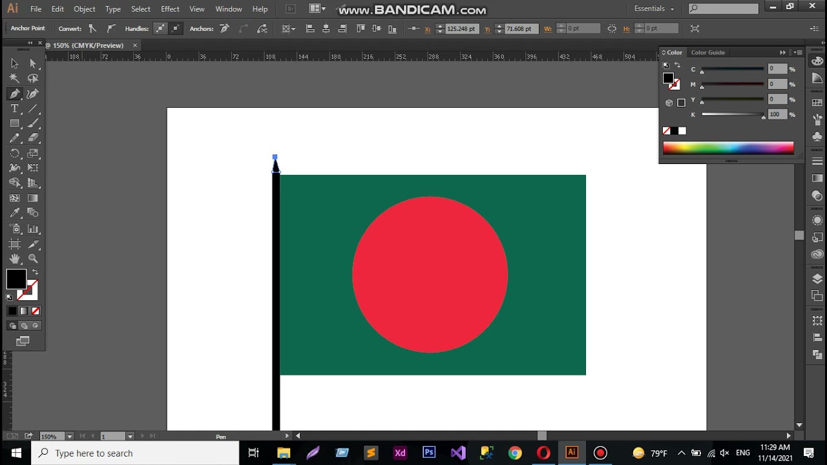Screen dimensions: 827x465
Task: Open the Essentials workspace dropdown
Action: tap(654, 8)
